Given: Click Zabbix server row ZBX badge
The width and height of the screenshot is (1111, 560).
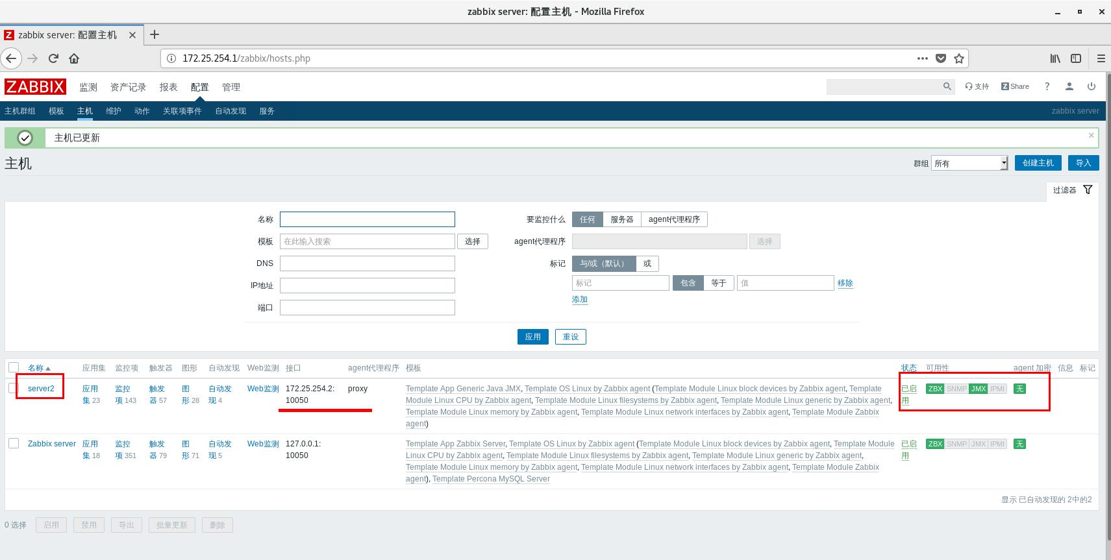Looking at the screenshot, I should tap(935, 444).
